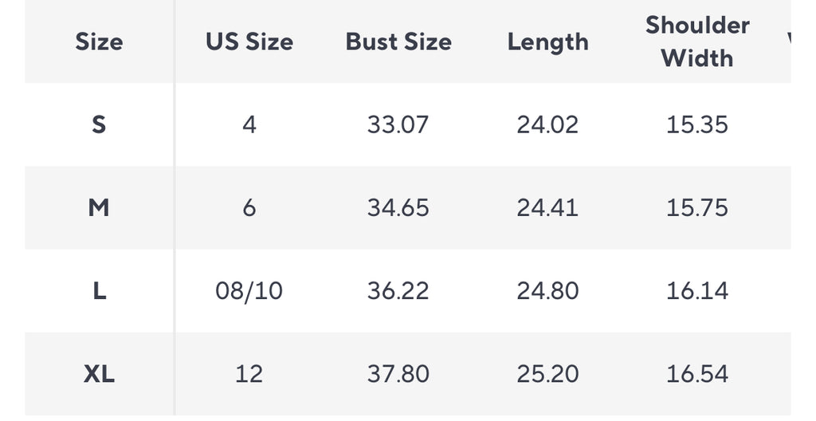Click US size 4 cell
Screen dimensions: 816x421
pos(249,124)
